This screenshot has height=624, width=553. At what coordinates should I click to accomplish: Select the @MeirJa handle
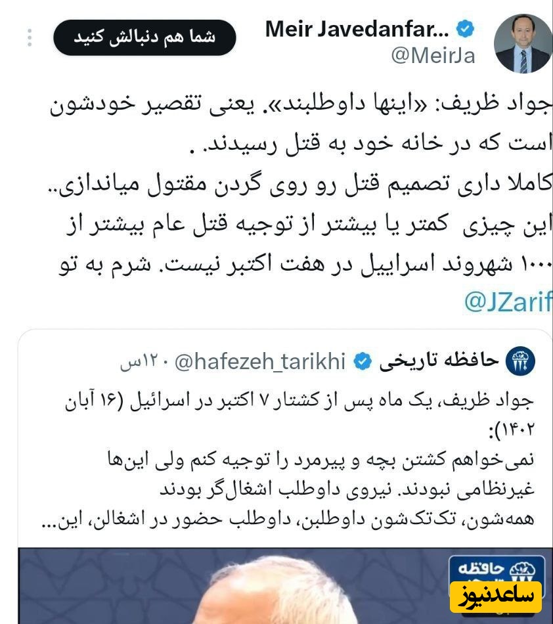(433, 56)
